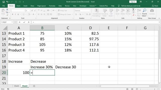The image size is (161, 90).
Task: Click cell containing Product 3
Action: (x=19, y=44)
